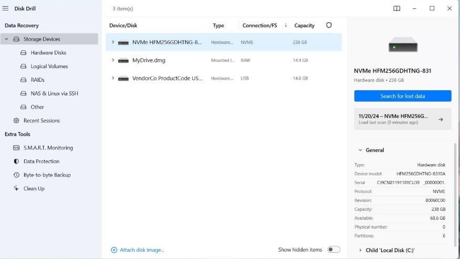460x259 pixels.
Task: Collapse the General section
Action: 360,150
